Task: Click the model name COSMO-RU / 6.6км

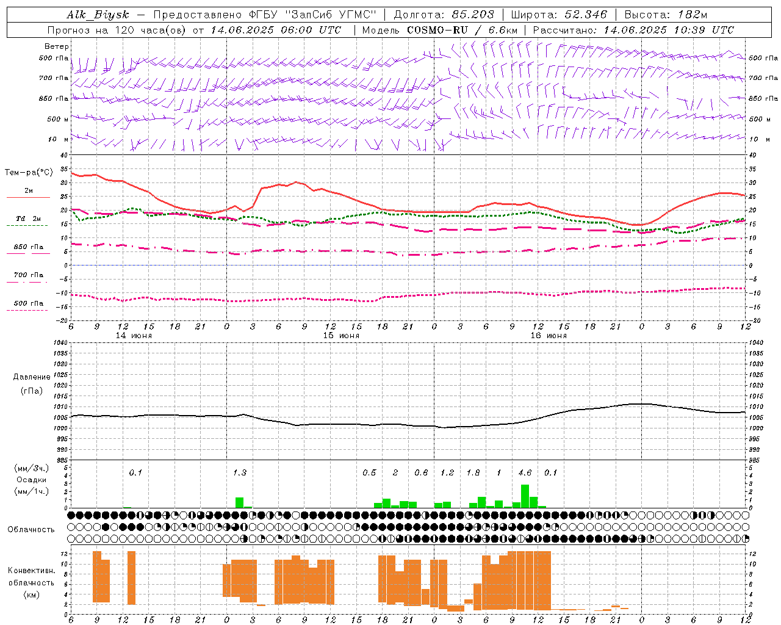Action: [462, 30]
